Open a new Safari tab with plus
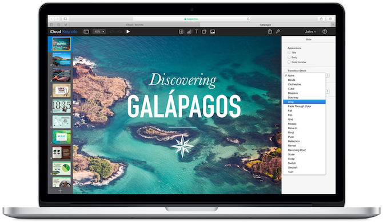The image size is (383, 222). (333, 24)
